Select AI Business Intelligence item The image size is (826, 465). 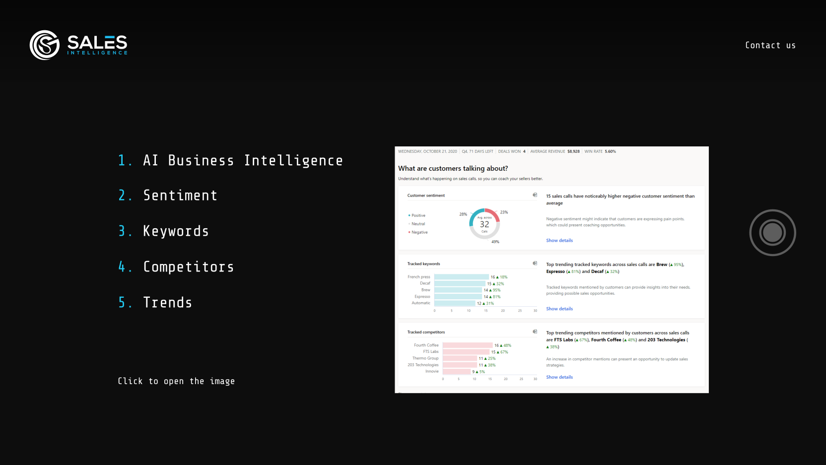231,160
